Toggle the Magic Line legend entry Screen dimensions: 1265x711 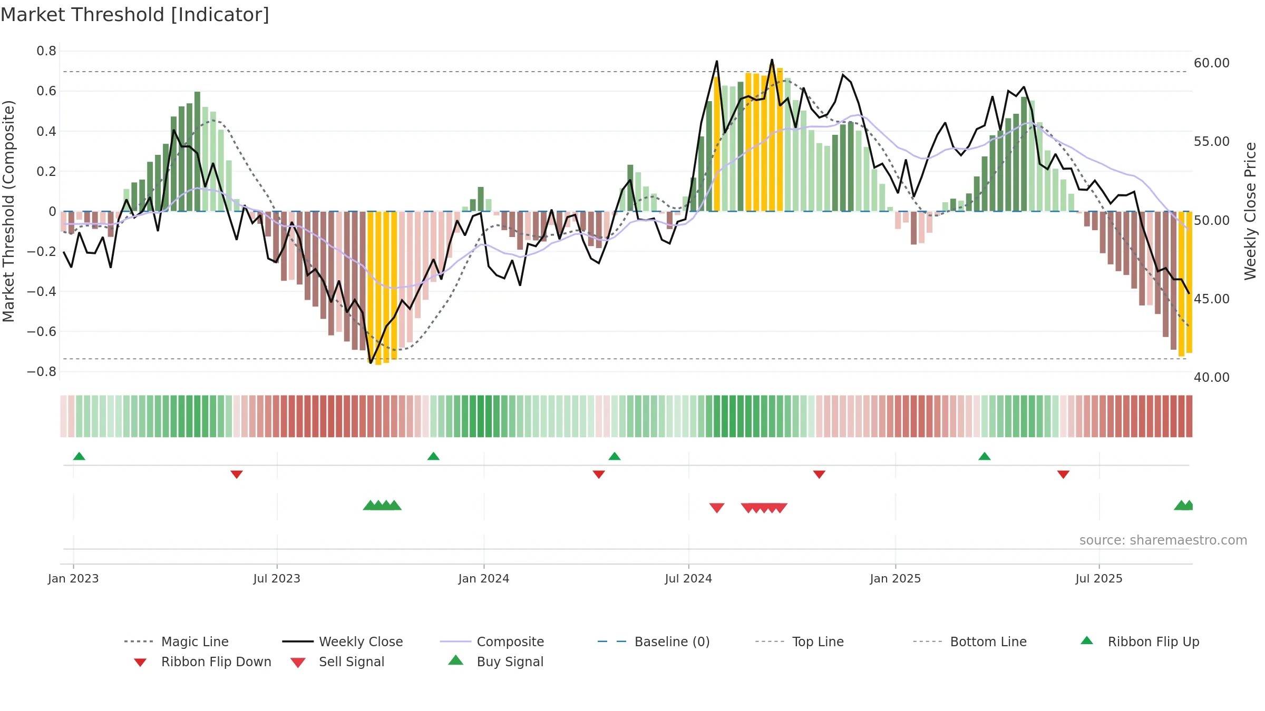click(176, 641)
